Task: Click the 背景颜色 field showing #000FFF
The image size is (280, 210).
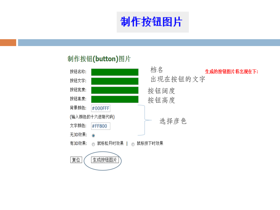Action: pos(101,108)
